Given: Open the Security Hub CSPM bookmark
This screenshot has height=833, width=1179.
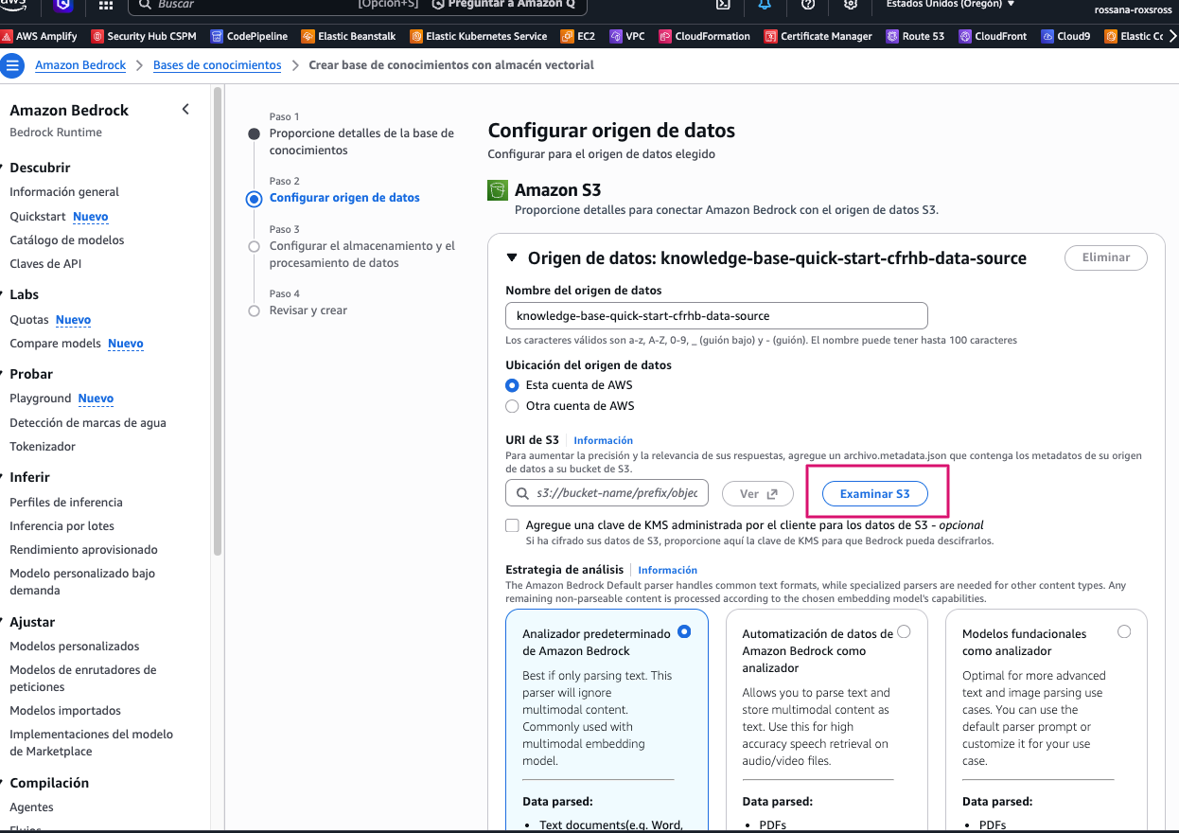Looking at the screenshot, I should pyautogui.click(x=145, y=36).
